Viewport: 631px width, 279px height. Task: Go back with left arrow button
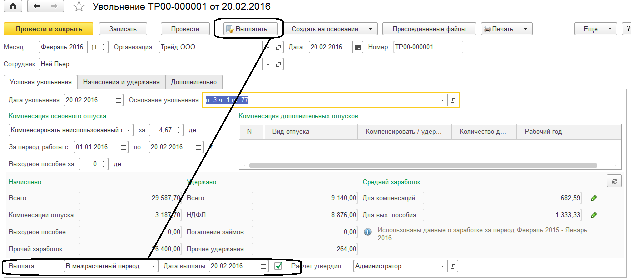[35, 7]
